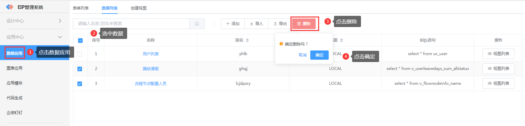Open 代码生成 in the sidebar
This screenshot has width=525, height=126.
pyautogui.click(x=35, y=98)
